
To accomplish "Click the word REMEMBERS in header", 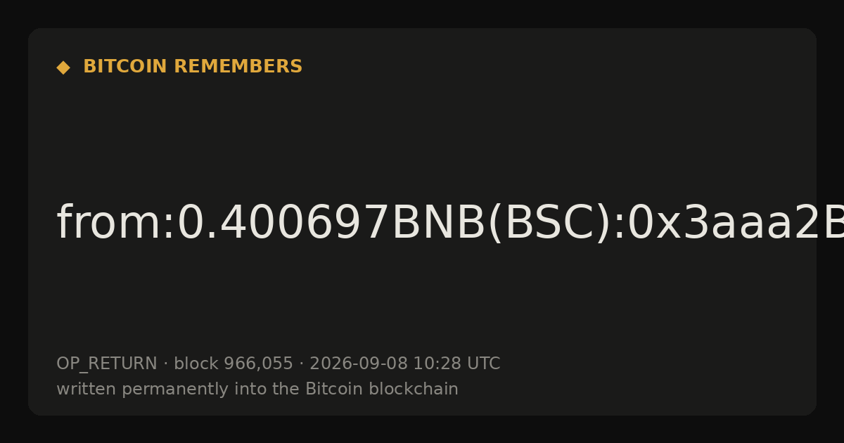I will pos(238,67).
